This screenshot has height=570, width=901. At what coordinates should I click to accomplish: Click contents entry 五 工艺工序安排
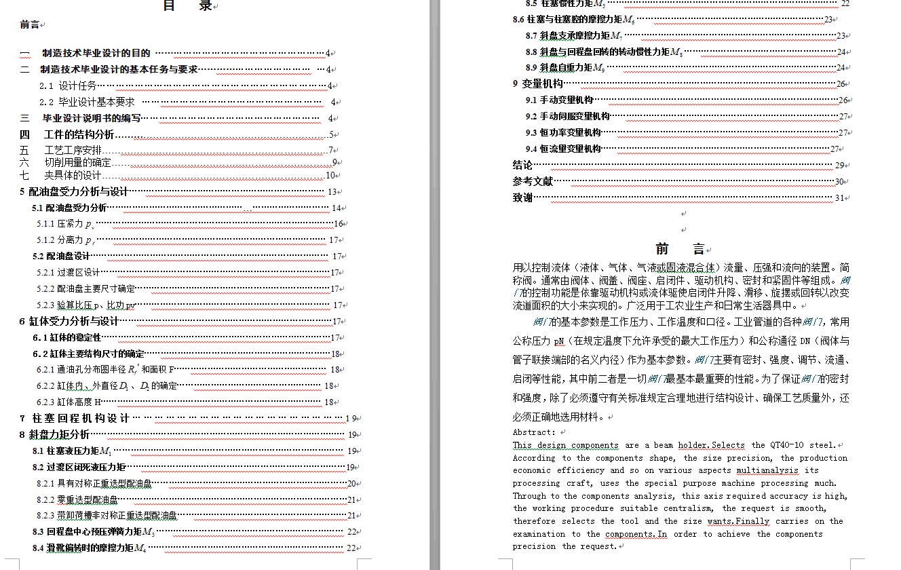click(178, 150)
